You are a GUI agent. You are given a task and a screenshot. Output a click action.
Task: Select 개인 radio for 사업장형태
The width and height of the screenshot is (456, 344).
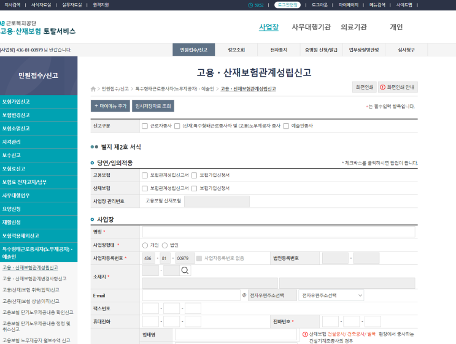[145, 245]
